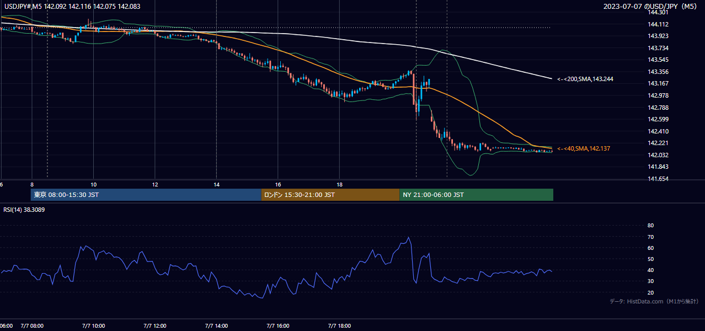Click price level 143.734 on axis
This screenshot has height=331, width=705.
[658, 48]
